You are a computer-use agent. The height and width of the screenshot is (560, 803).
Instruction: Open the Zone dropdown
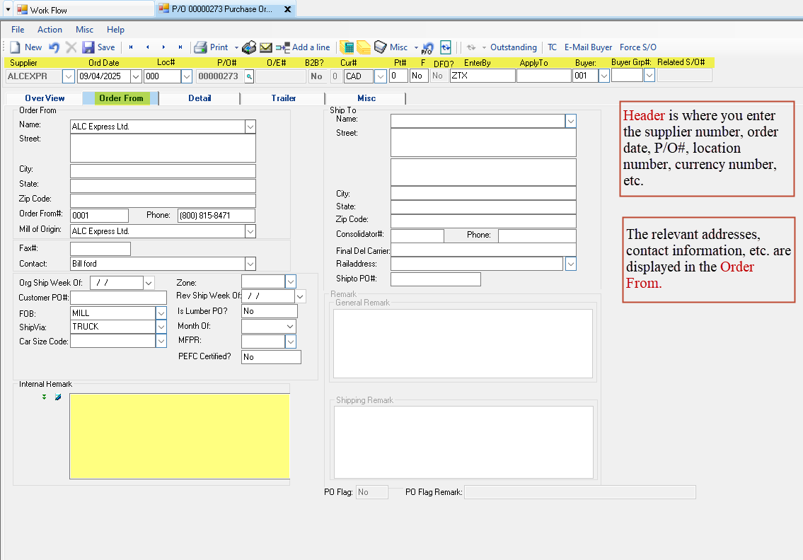[x=290, y=281]
